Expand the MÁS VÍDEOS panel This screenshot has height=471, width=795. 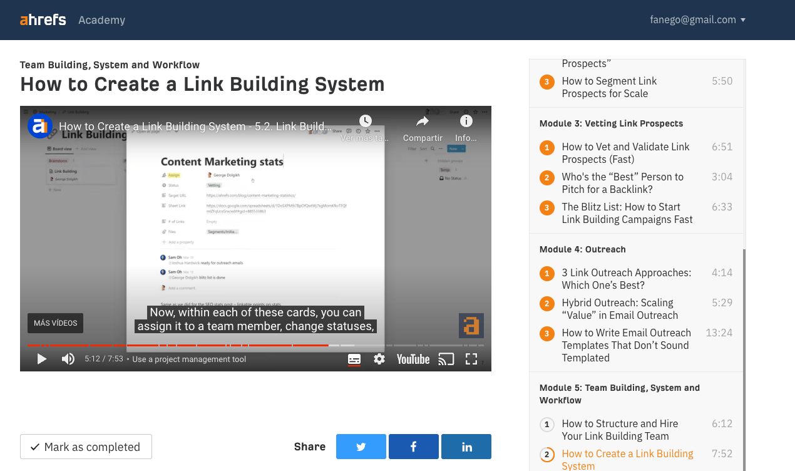pos(55,323)
